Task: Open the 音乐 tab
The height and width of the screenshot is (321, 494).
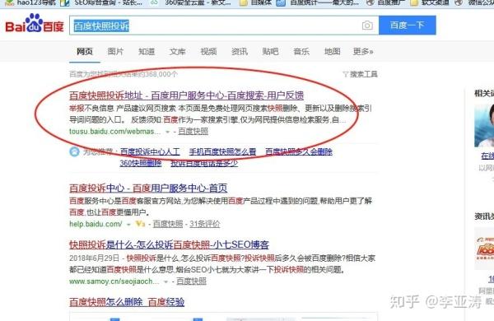Action: coord(301,51)
